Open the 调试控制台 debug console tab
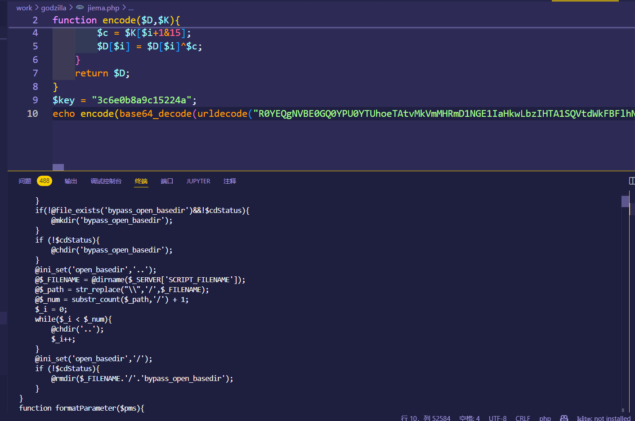The height and width of the screenshot is (421, 635). click(x=106, y=181)
